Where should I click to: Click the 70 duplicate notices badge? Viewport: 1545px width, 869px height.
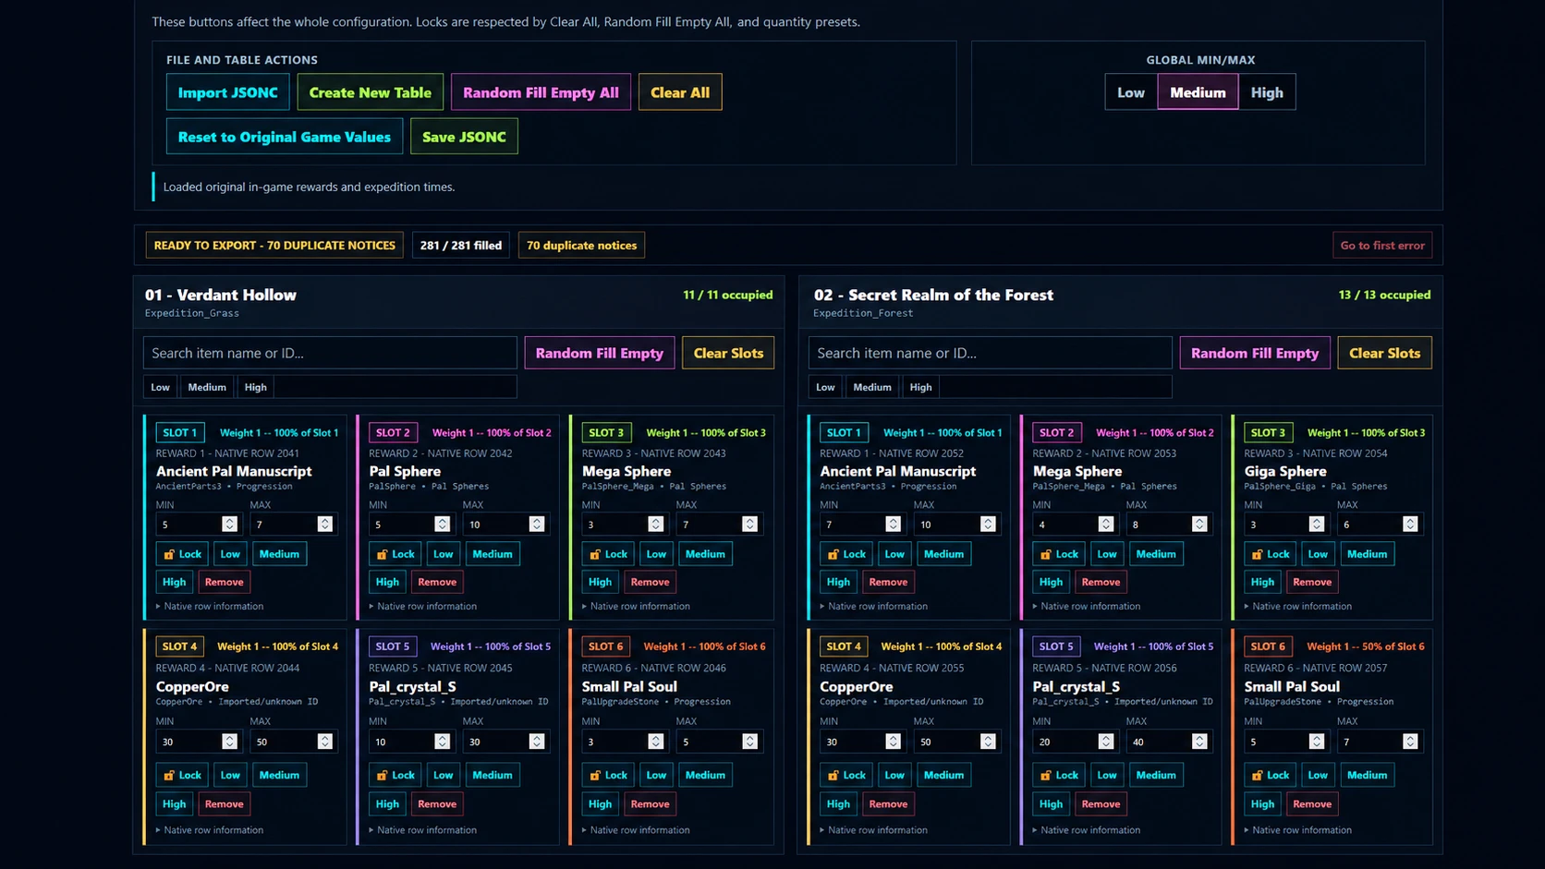coord(581,246)
